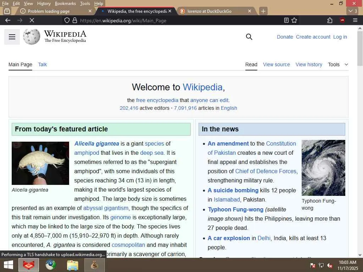Viewport: 363px width, 272px height.
Task: Open the browser Tools menu
Action: (x=85, y=4)
